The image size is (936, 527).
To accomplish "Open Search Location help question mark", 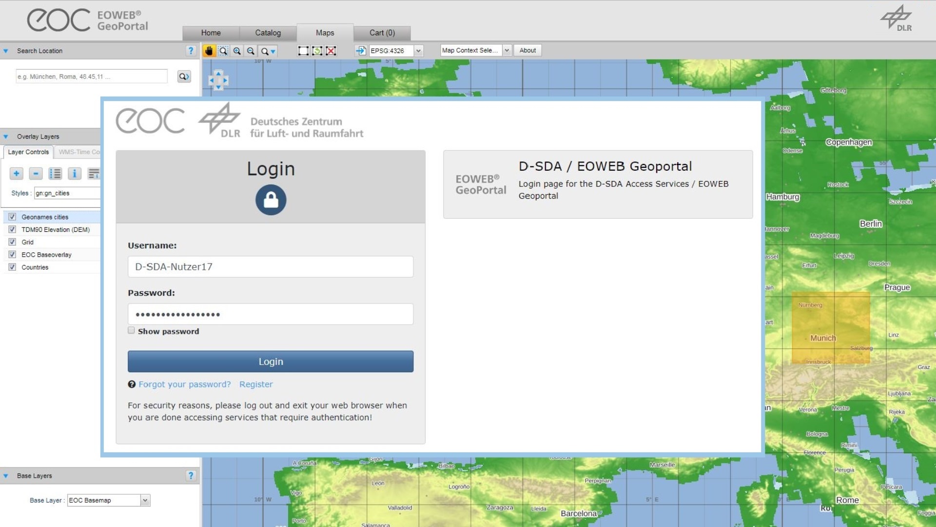I will (x=191, y=51).
